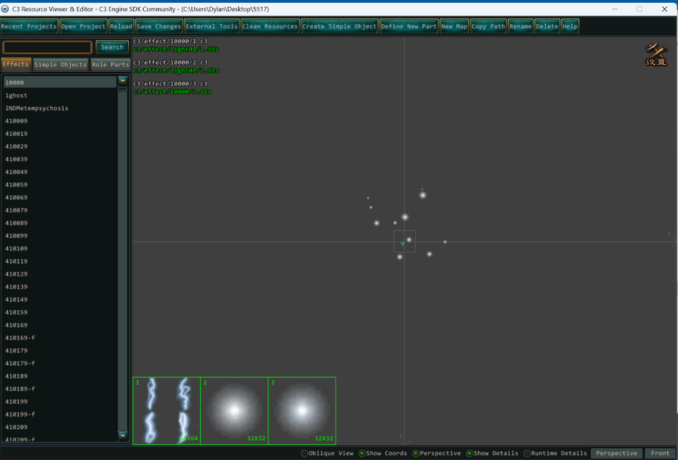This screenshot has height=460, width=678.
Task: Enable the Runtime Details option
Action: (x=527, y=453)
